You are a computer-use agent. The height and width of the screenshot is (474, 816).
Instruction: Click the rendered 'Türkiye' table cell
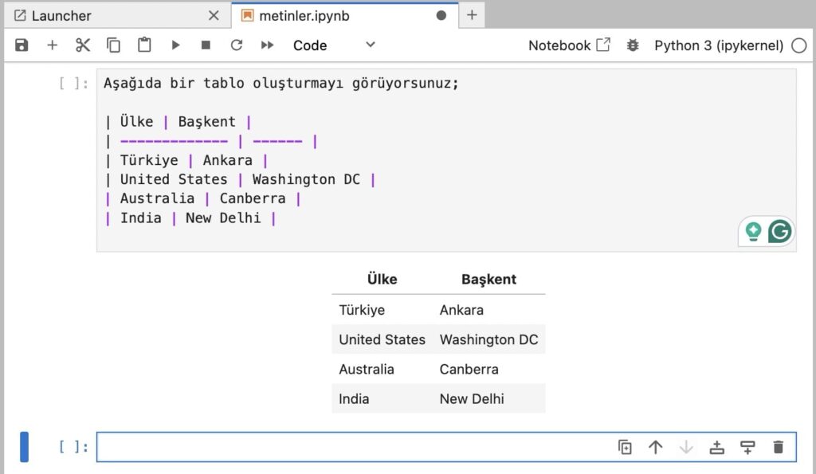click(x=362, y=310)
